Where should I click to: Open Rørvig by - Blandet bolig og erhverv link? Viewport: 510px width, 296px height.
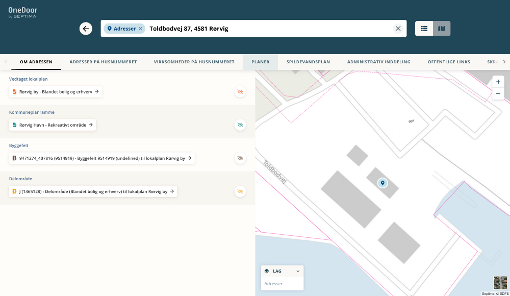click(56, 92)
